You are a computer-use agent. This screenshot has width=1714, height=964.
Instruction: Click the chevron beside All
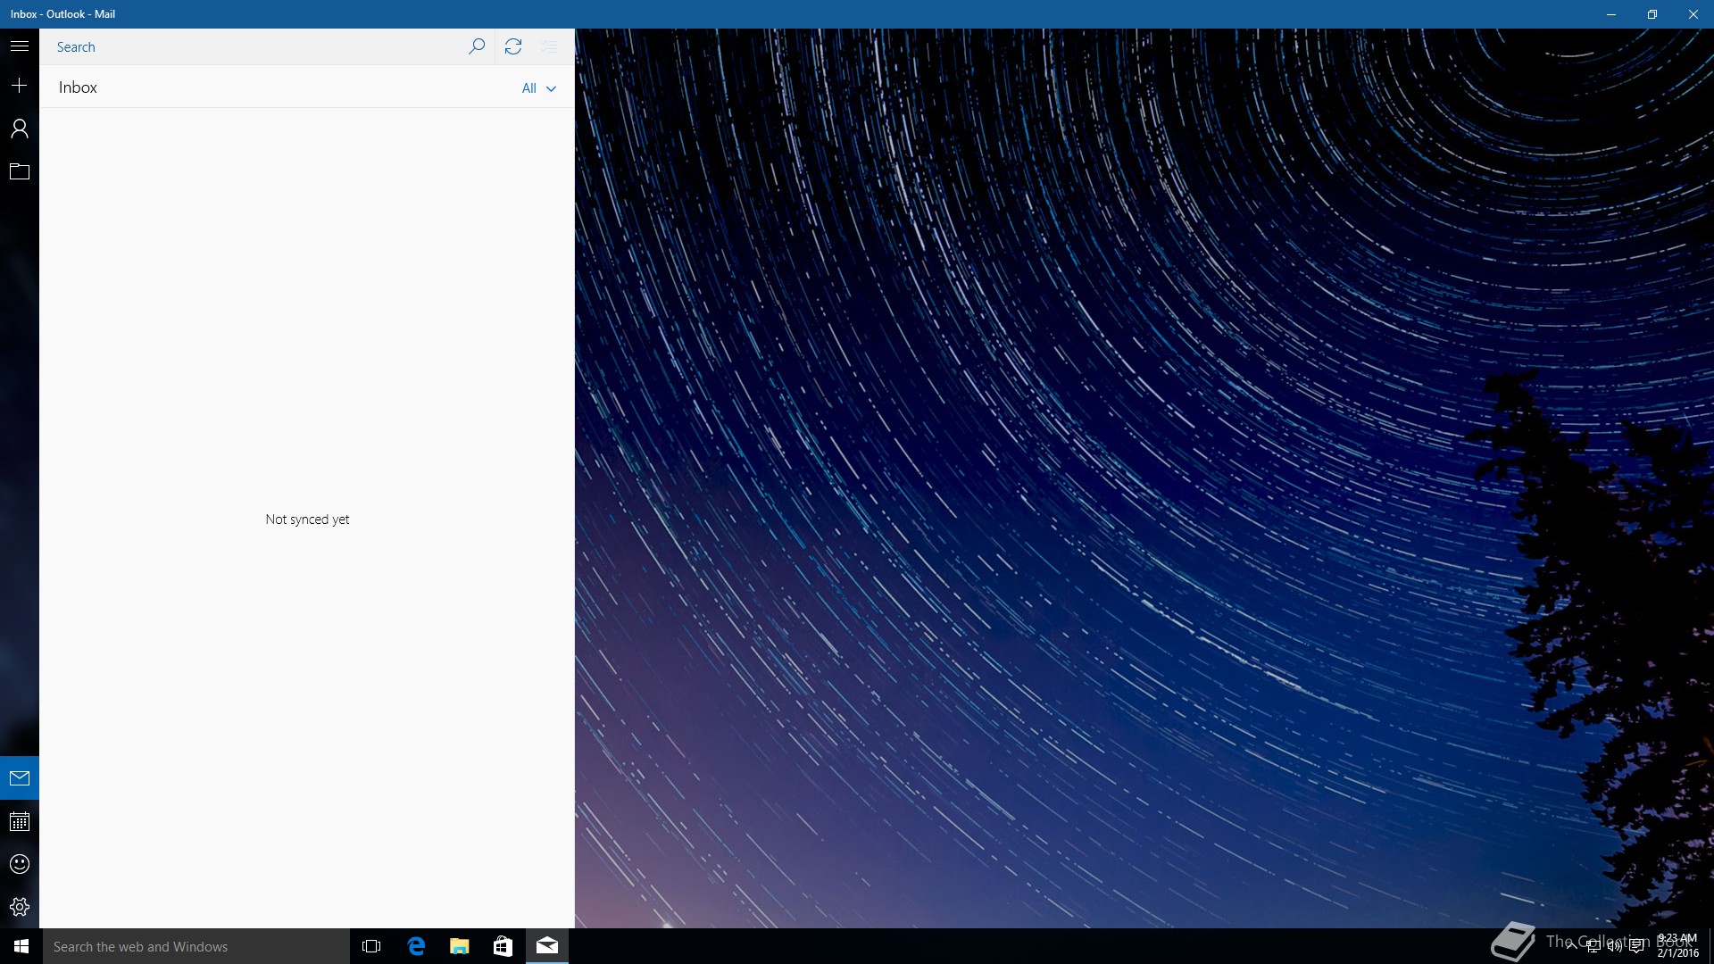click(552, 88)
